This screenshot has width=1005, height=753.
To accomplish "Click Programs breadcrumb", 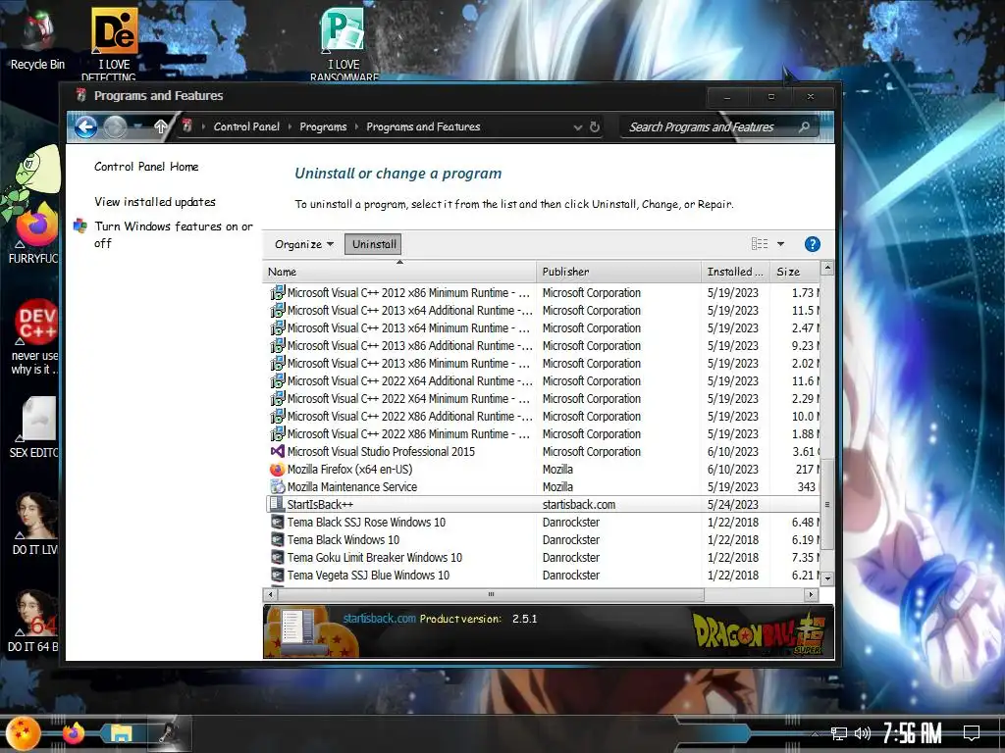I will (323, 126).
